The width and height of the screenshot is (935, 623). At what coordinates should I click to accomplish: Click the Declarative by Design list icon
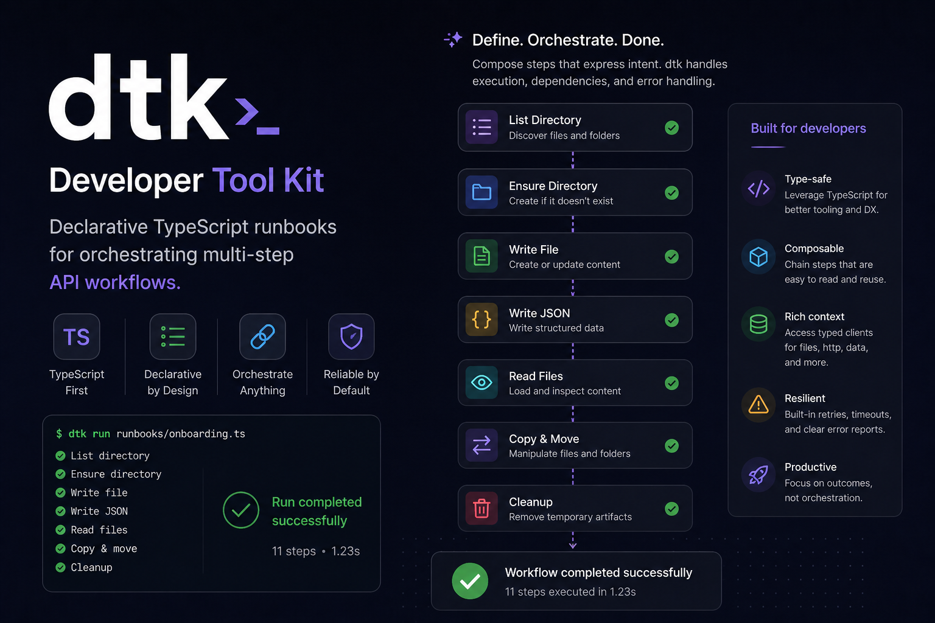pos(173,336)
